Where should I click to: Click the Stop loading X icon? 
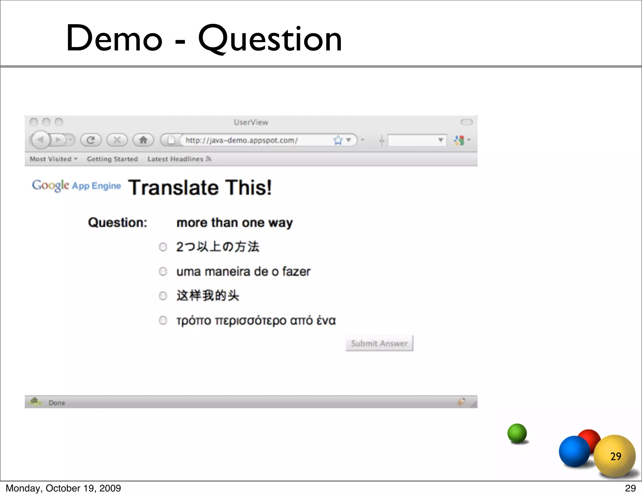point(117,140)
